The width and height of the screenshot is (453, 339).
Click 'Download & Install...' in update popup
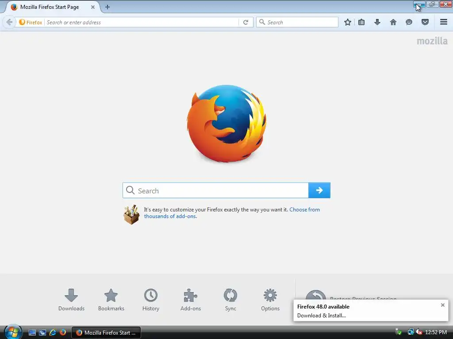(x=321, y=315)
